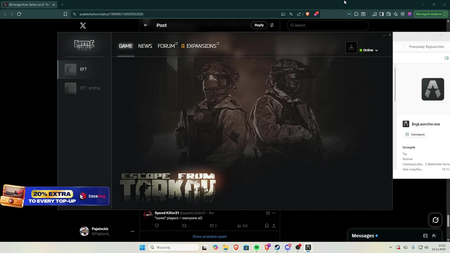Open the GAME tab in launcher

coord(126,46)
